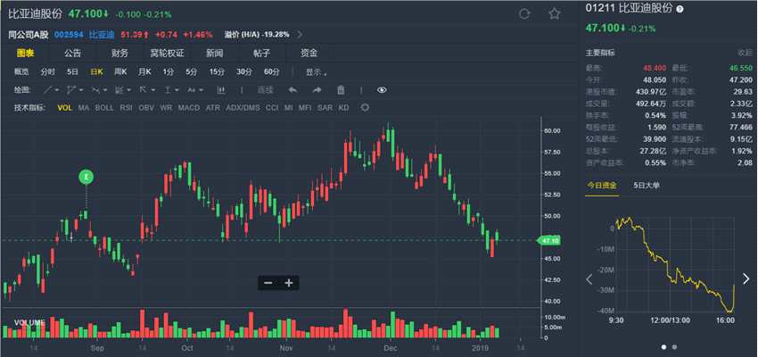Click the refresh icon beside the star

point(524,13)
